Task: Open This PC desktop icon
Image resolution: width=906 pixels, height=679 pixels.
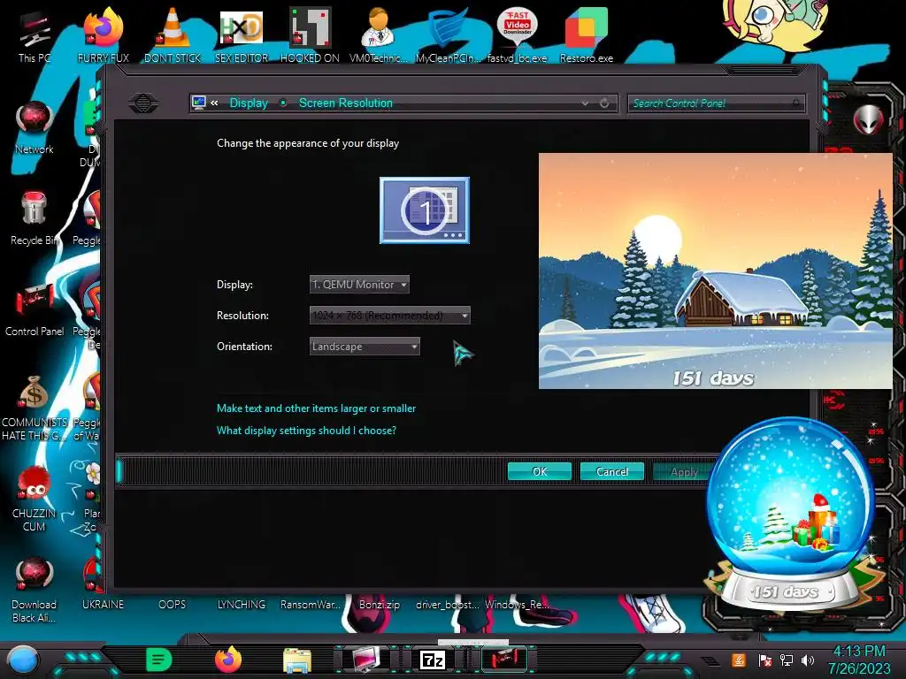Action: [x=35, y=35]
